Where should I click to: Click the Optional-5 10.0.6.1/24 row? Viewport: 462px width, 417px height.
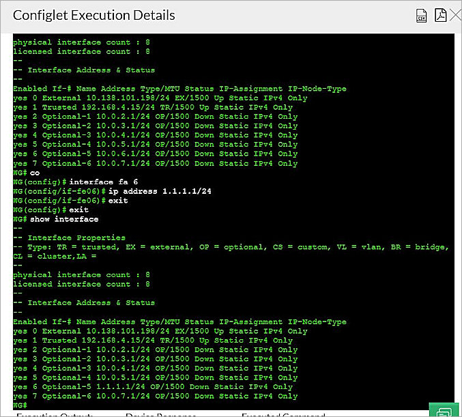[x=156, y=154]
